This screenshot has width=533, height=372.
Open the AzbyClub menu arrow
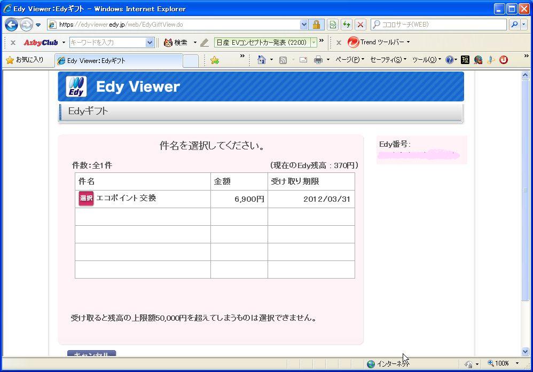(64, 43)
